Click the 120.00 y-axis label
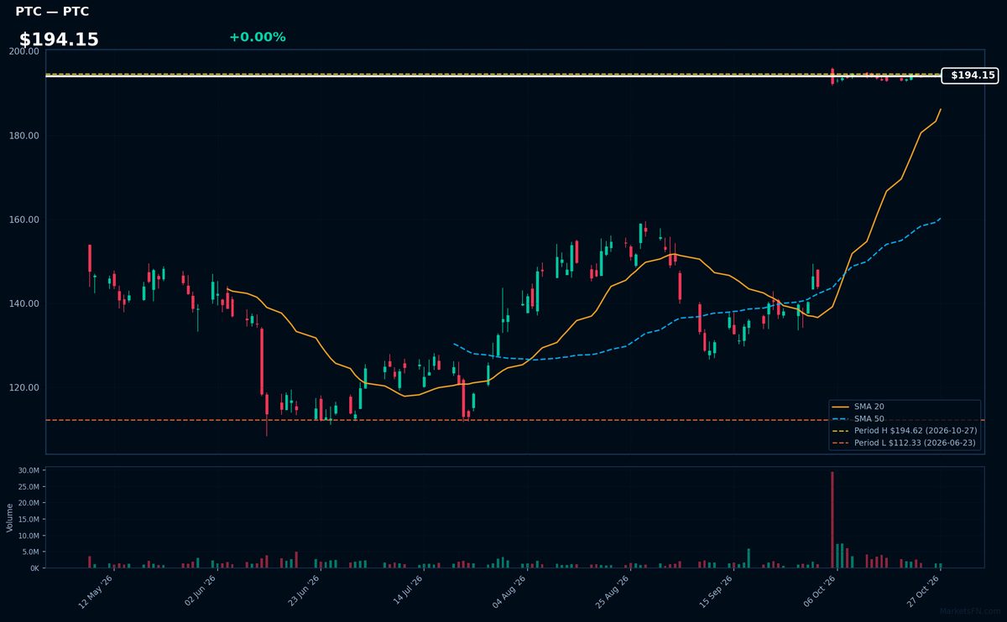The height and width of the screenshot is (622, 1007). pyautogui.click(x=24, y=388)
